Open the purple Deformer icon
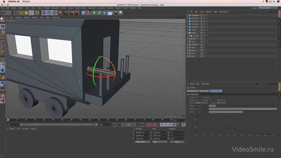 [x=104, y=13]
